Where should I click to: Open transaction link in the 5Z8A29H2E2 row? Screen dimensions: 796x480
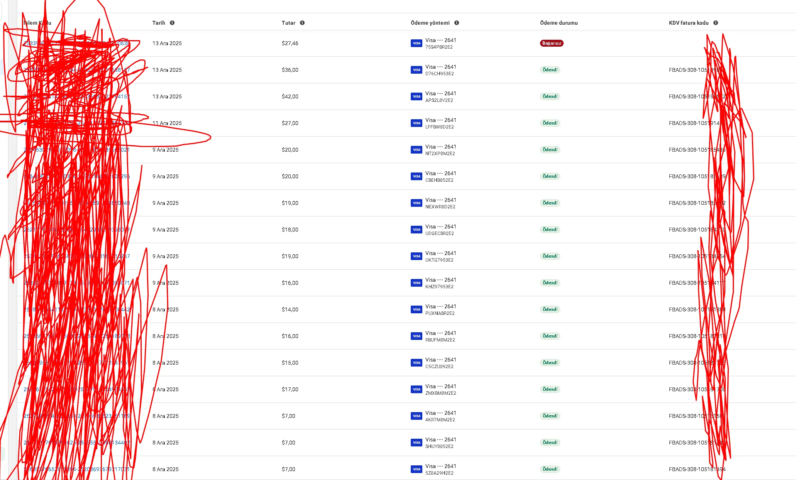(76, 469)
